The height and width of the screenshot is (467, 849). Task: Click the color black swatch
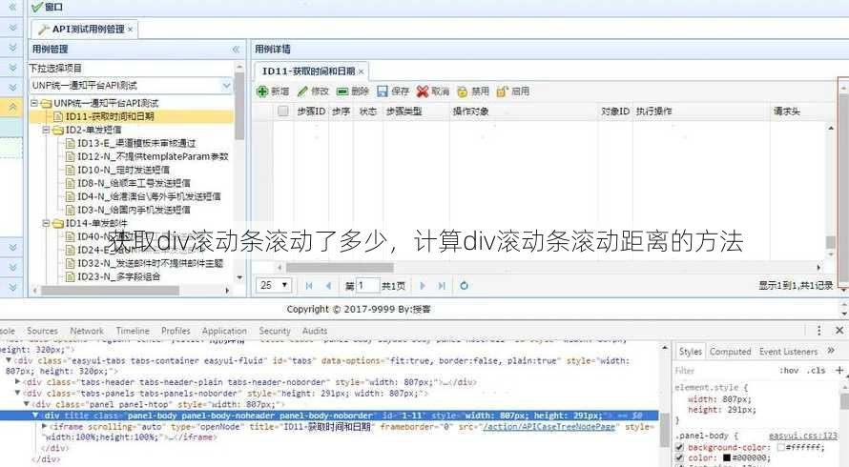727,457
